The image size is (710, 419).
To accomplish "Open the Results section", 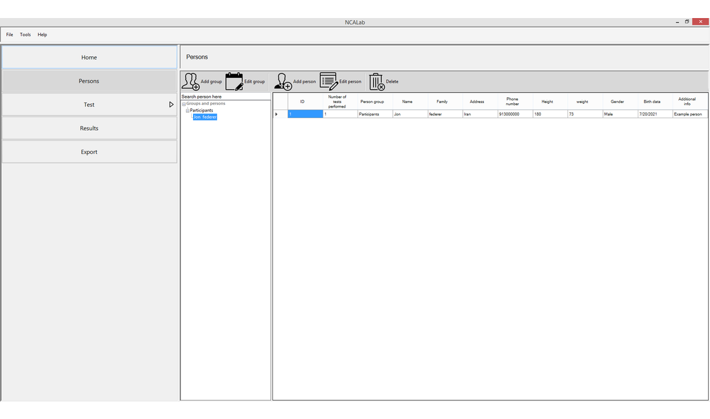I will point(89,128).
